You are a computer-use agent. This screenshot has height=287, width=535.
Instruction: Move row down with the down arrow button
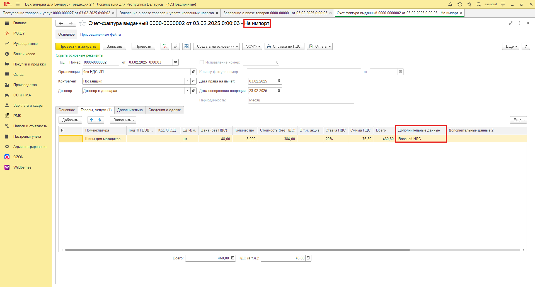click(x=100, y=120)
